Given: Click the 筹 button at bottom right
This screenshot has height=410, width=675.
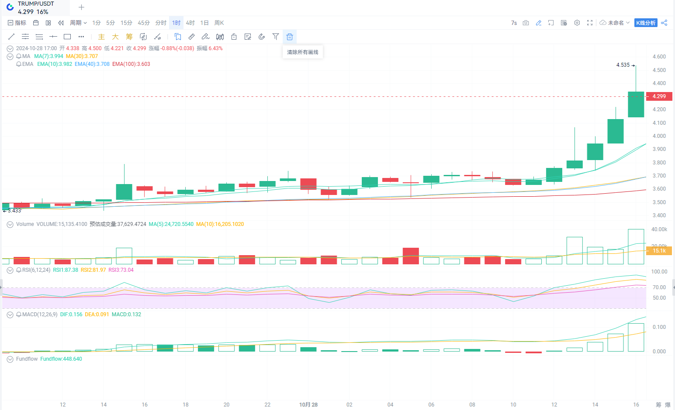Looking at the screenshot, I should [659, 405].
